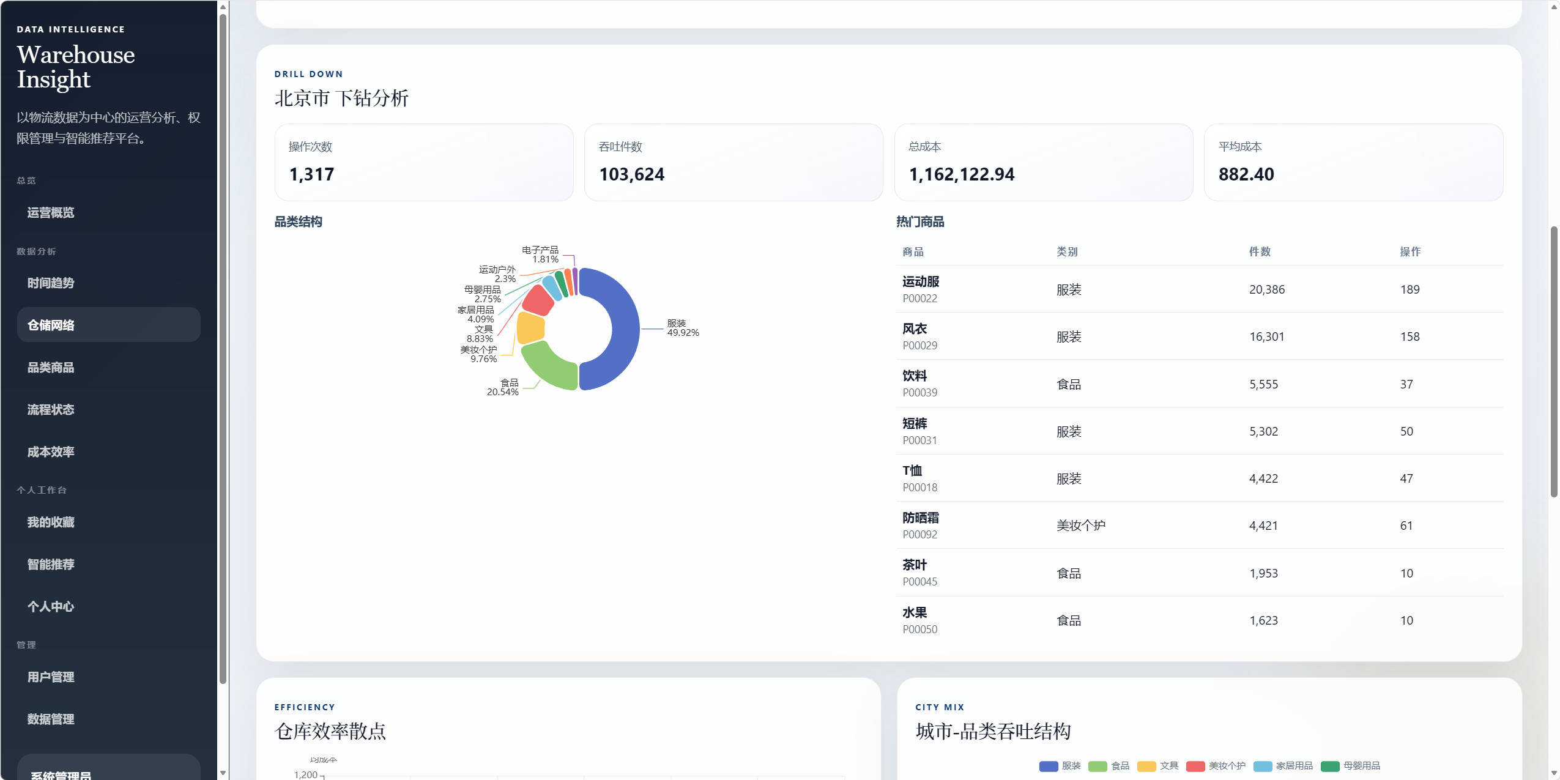Go to the 时间趋势 page

click(51, 283)
